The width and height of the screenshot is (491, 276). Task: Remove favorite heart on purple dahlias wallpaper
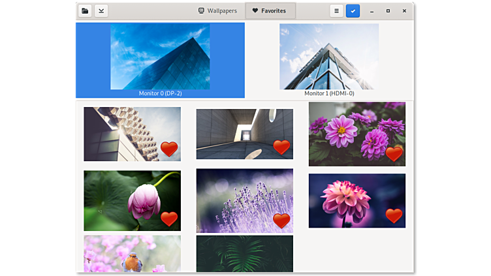tap(394, 154)
